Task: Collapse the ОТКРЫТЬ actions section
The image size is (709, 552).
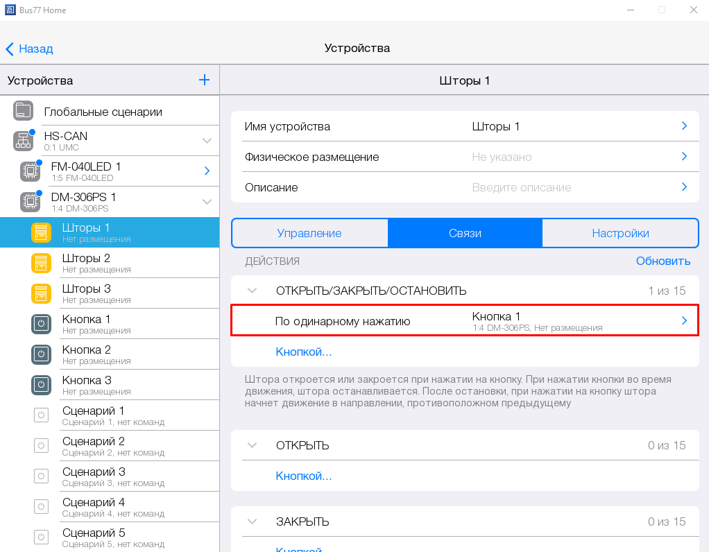Action: [x=253, y=445]
